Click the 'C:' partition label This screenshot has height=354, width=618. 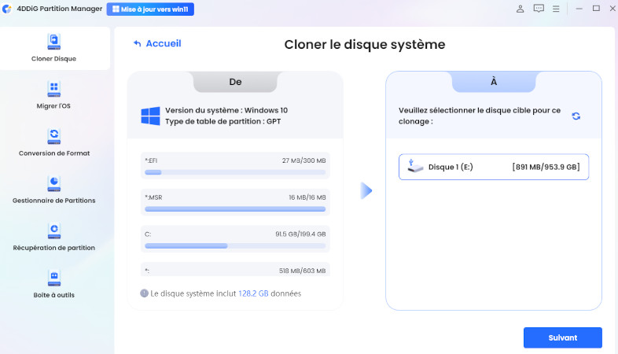148,234
